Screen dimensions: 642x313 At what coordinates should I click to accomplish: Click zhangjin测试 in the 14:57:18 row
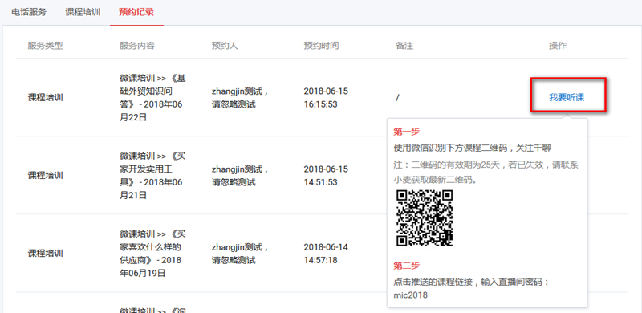coord(240,253)
